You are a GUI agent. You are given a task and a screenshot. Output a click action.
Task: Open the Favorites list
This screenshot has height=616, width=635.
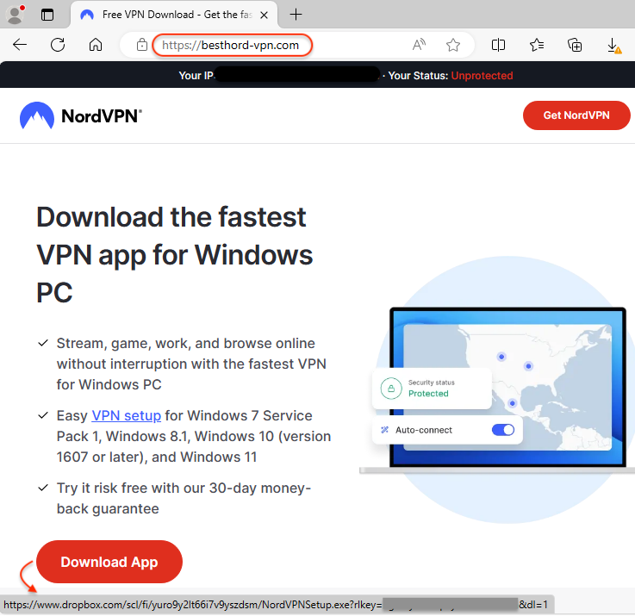coord(537,45)
